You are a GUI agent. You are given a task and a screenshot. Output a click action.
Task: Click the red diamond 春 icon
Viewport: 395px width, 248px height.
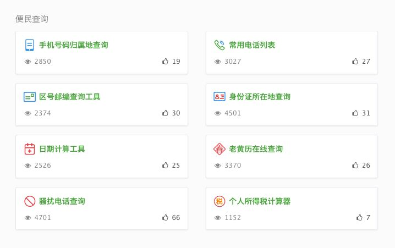point(220,149)
